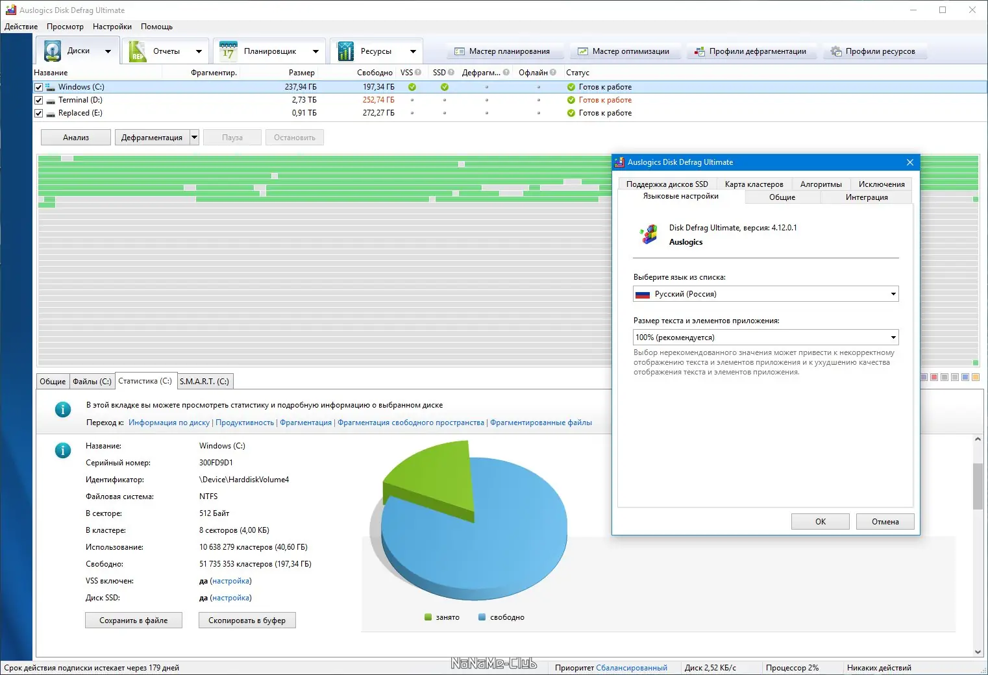
Task: Uncheck the Replaced (E:) drive checkbox
Action: coord(38,113)
